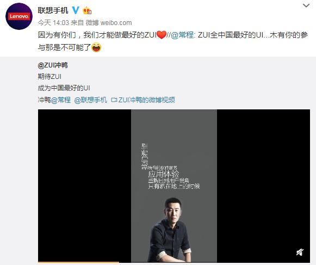Click the video camera icon before ZUI冲鸭的微博视频
This screenshot has height=265, width=316.
(114, 100)
